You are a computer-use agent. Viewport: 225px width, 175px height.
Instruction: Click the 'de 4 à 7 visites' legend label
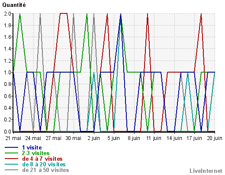click(x=42, y=159)
